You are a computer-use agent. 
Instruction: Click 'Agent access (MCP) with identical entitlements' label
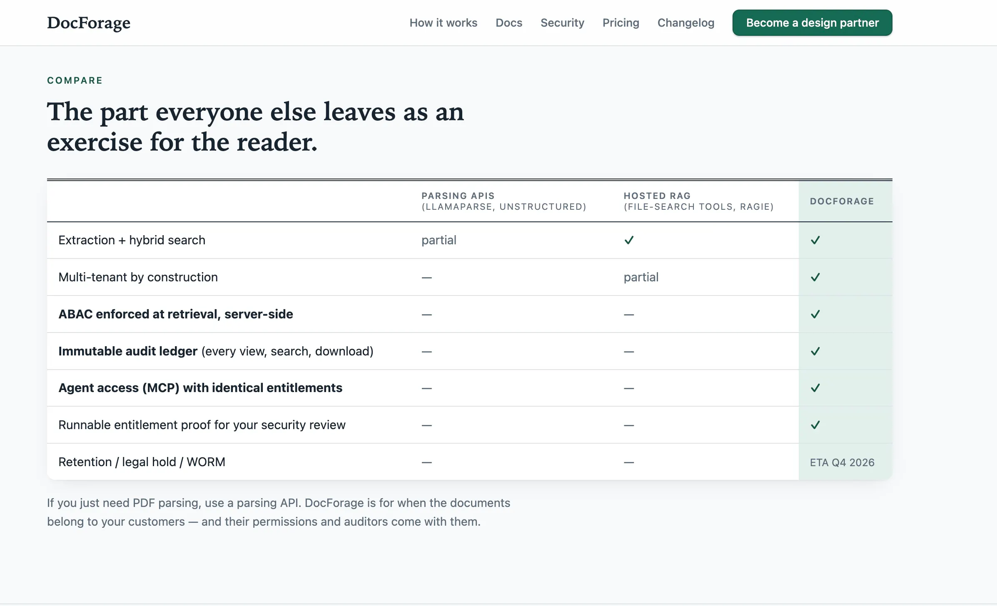coord(200,388)
